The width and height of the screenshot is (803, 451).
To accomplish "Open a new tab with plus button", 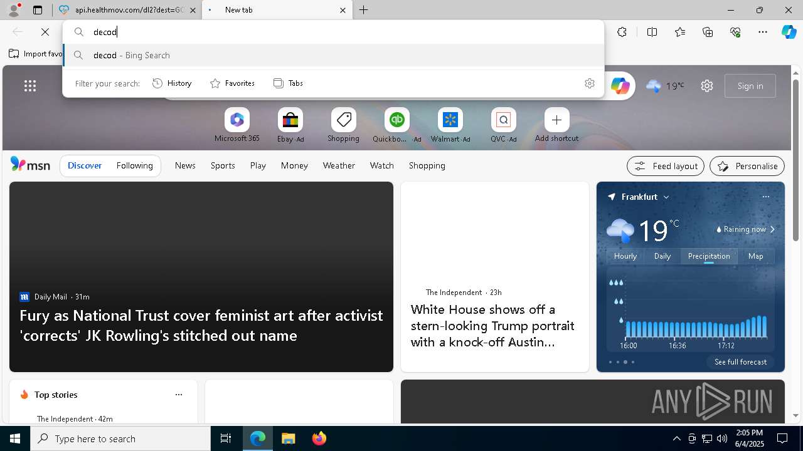I will pyautogui.click(x=364, y=10).
